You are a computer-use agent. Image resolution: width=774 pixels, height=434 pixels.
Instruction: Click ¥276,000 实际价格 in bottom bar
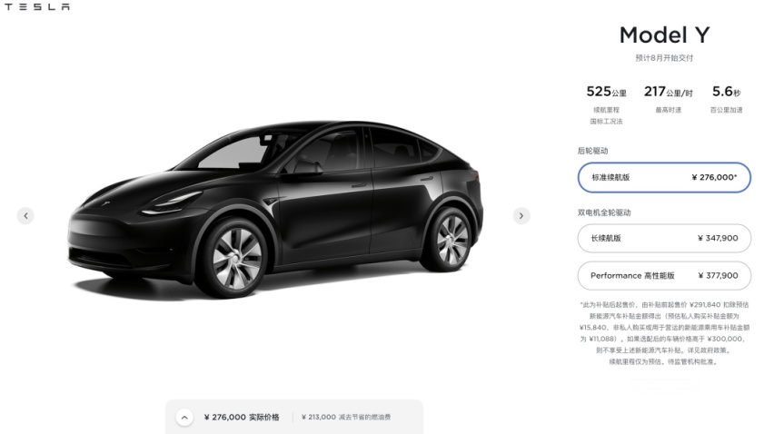coord(242,418)
